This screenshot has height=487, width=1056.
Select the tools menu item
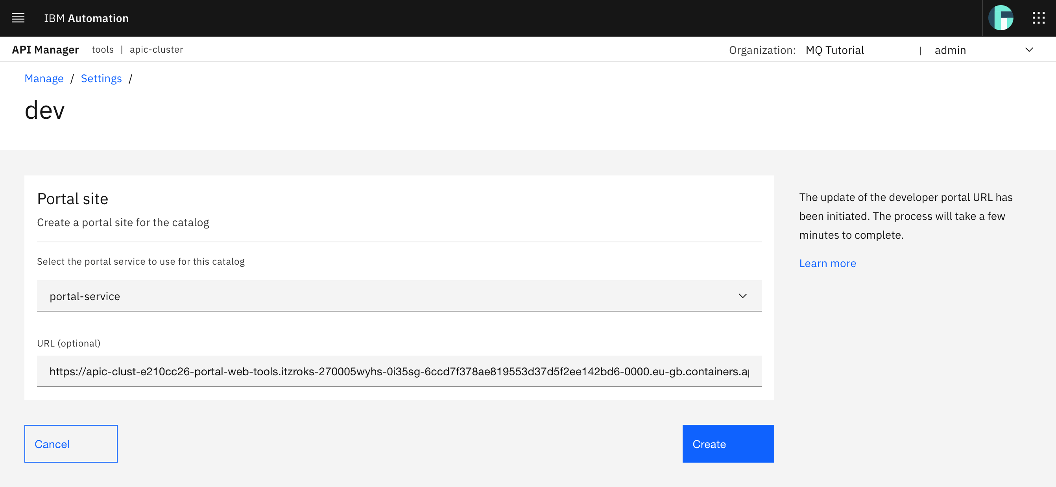tap(102, 50)
